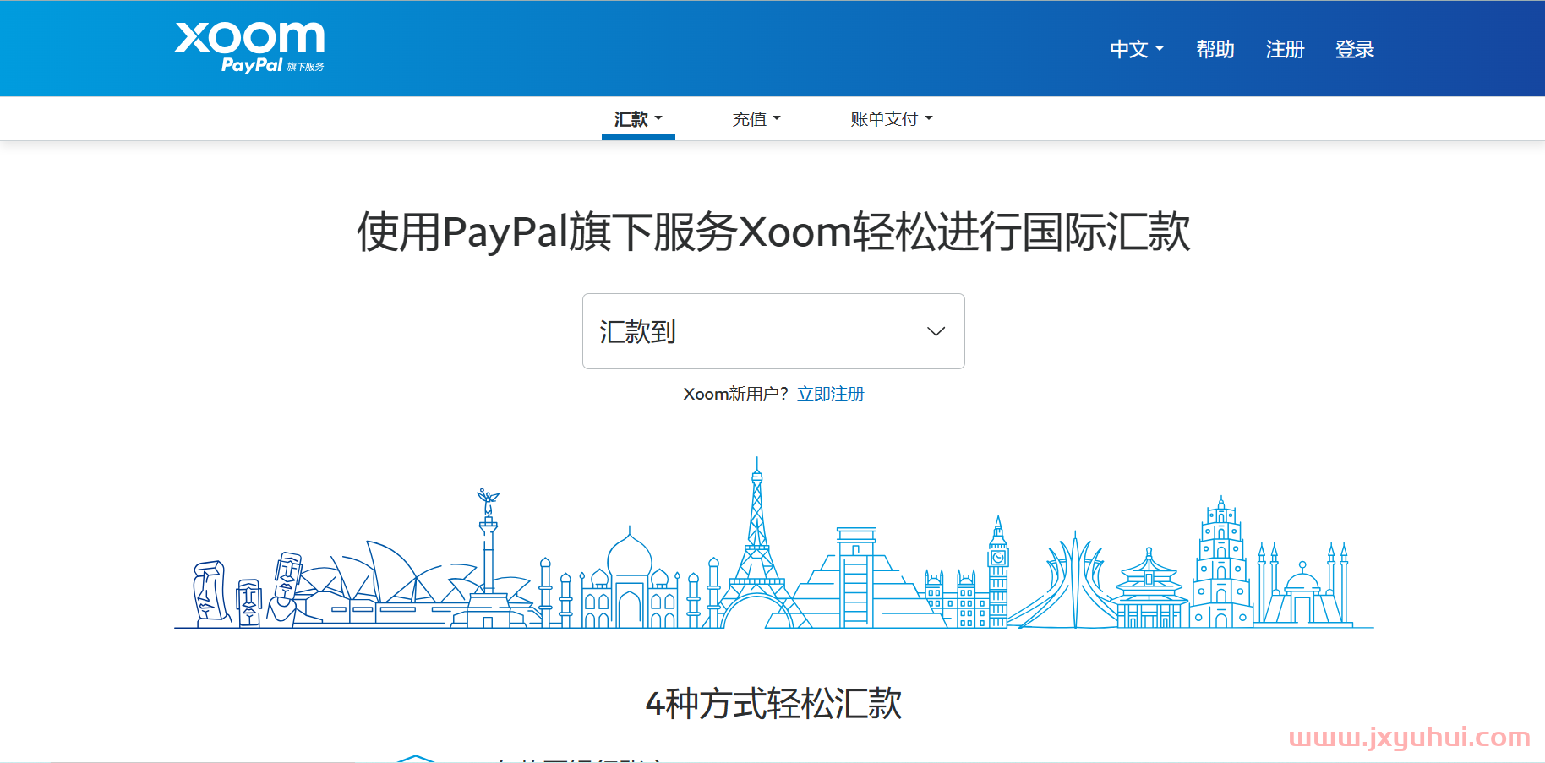The width and height of the screenshot is (1545, 763).
Task: Click the heading 使用PayPal旗下服务Xoom轻松进行国际汇款
Action: pyautogui.click(x=773, y=232)
